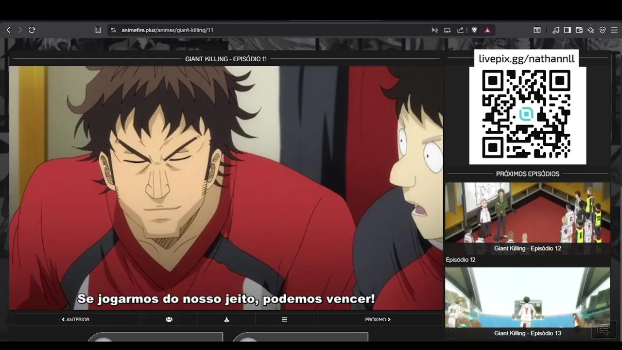Click 'Giant Killing - Episódio 12' caption
Image resolution: width=622 pixels, height=350 pixels.
(x=528, y=248)
